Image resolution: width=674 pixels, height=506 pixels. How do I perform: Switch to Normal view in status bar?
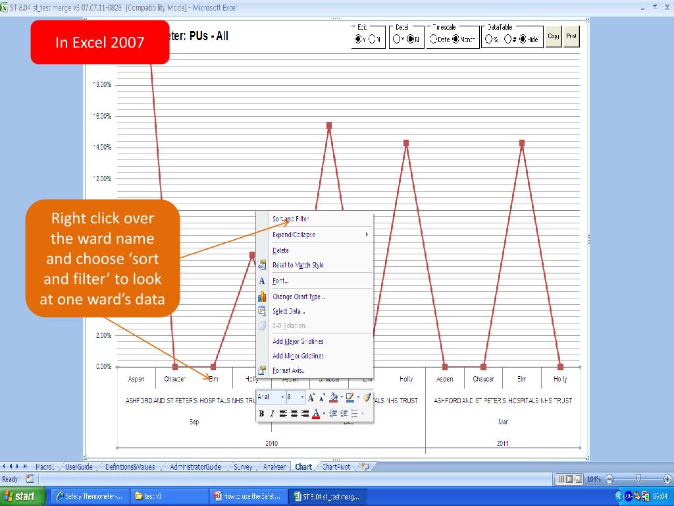coord(561,479)
